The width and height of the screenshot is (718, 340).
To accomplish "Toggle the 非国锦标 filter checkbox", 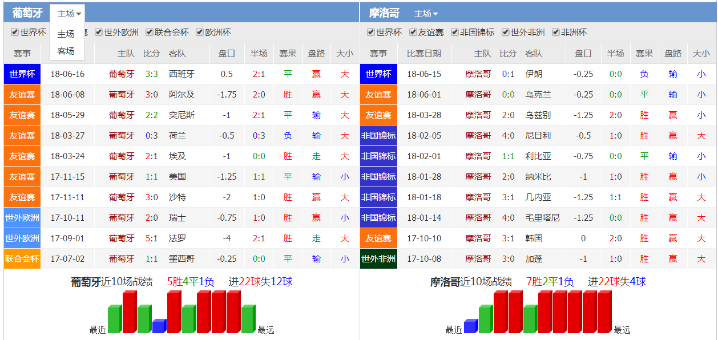I will (x=455, y=33).
